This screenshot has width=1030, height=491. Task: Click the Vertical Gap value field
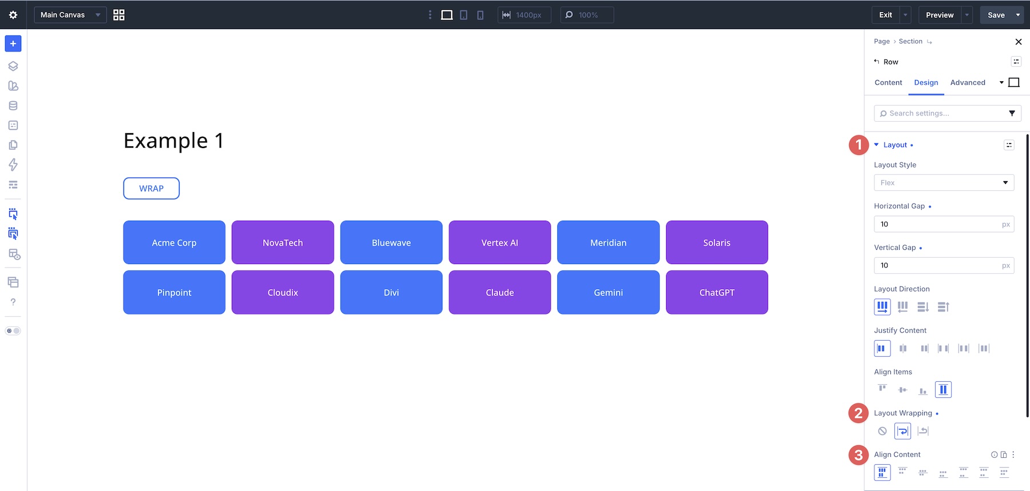coord(944,265)
